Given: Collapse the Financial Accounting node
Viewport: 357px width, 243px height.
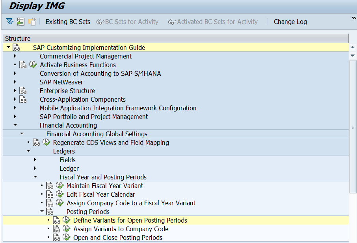Looking at the screenshot, I should click(15, 125).
